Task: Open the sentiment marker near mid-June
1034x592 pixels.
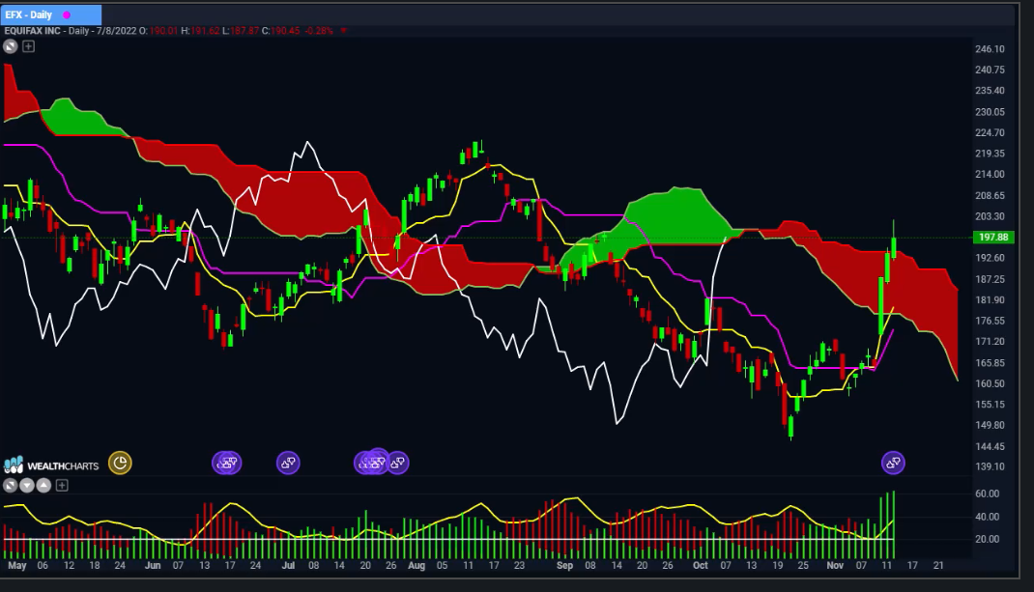Action: point(227,463)
